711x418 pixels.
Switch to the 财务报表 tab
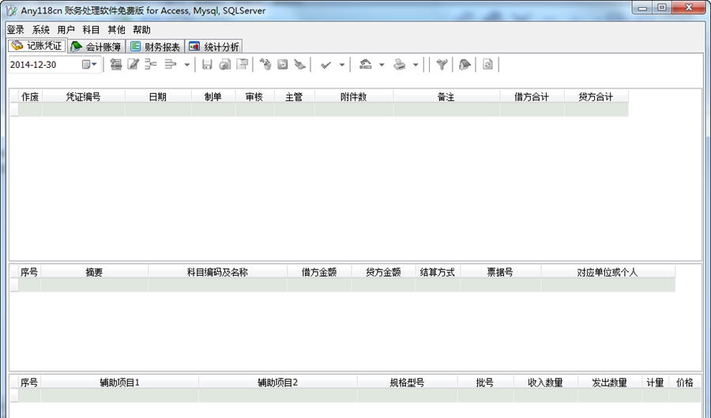pyautogui.click(x=155, y=47)
